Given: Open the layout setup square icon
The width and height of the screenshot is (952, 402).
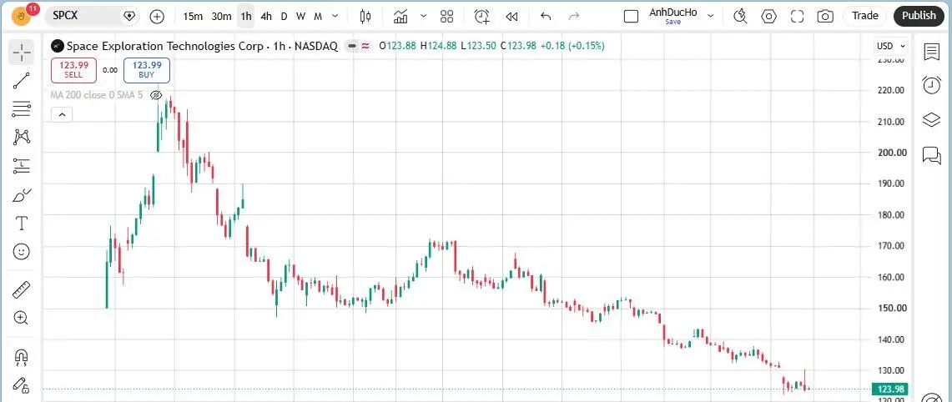Looking at the screenshot, I should (x=632, y=17).
